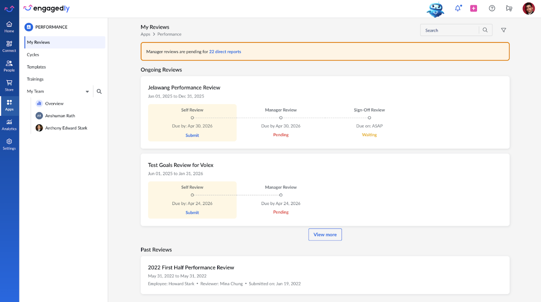
Task: Open the robot assistant mascot icon
Action: point(435,9)
